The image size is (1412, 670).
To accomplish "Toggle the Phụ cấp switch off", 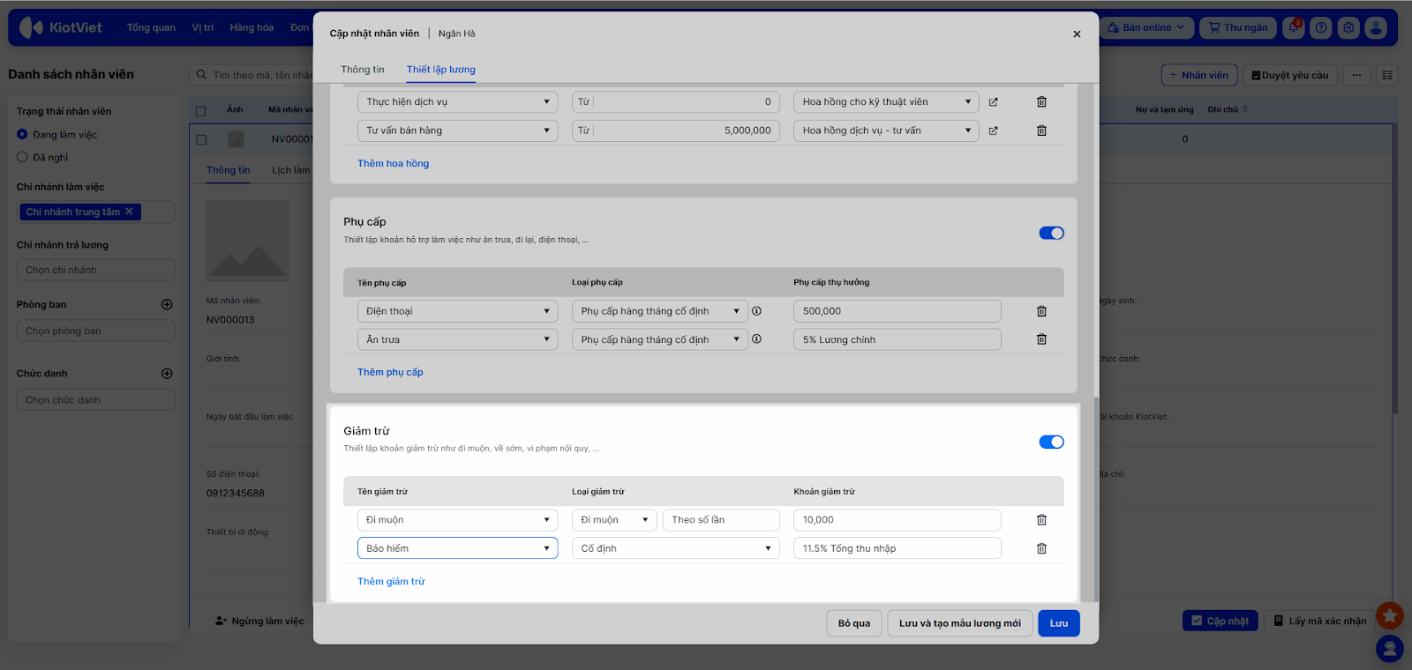I will pyautogui.click(x=1051, y=234).
